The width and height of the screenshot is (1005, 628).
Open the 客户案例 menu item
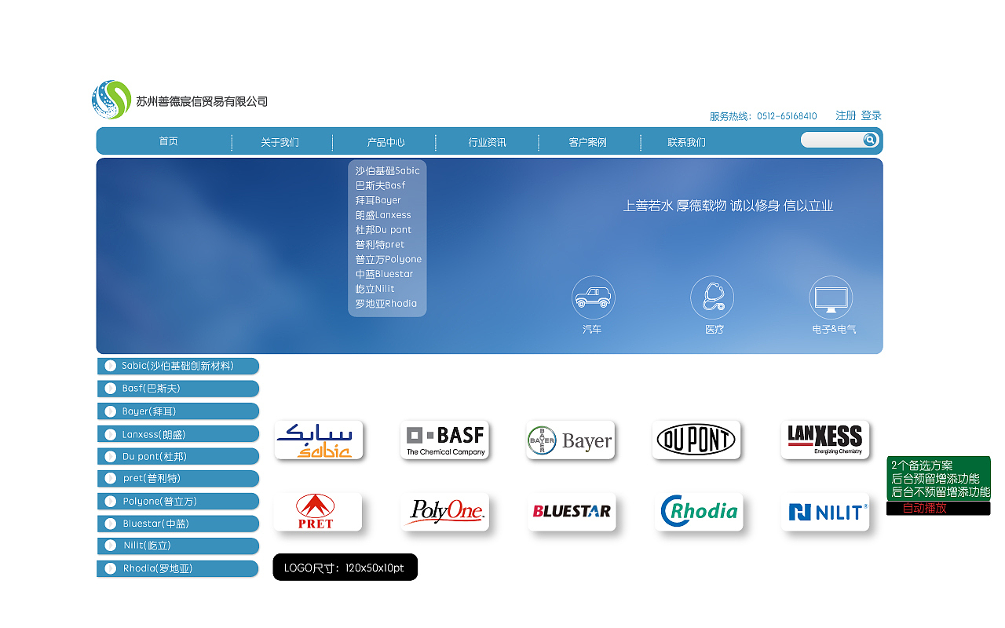(588, 142)
